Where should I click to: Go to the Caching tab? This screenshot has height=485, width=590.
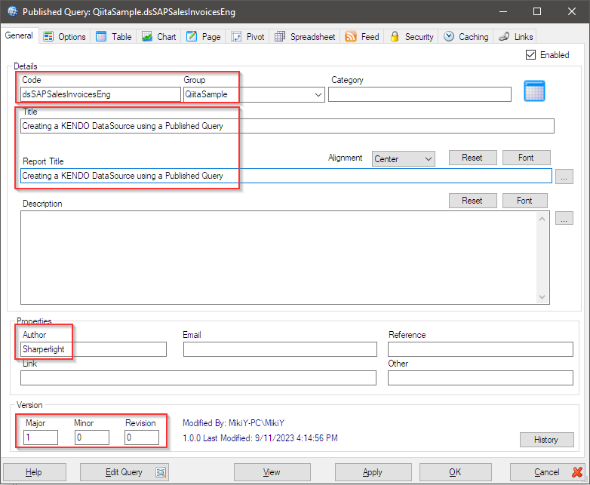coord(466,36)
